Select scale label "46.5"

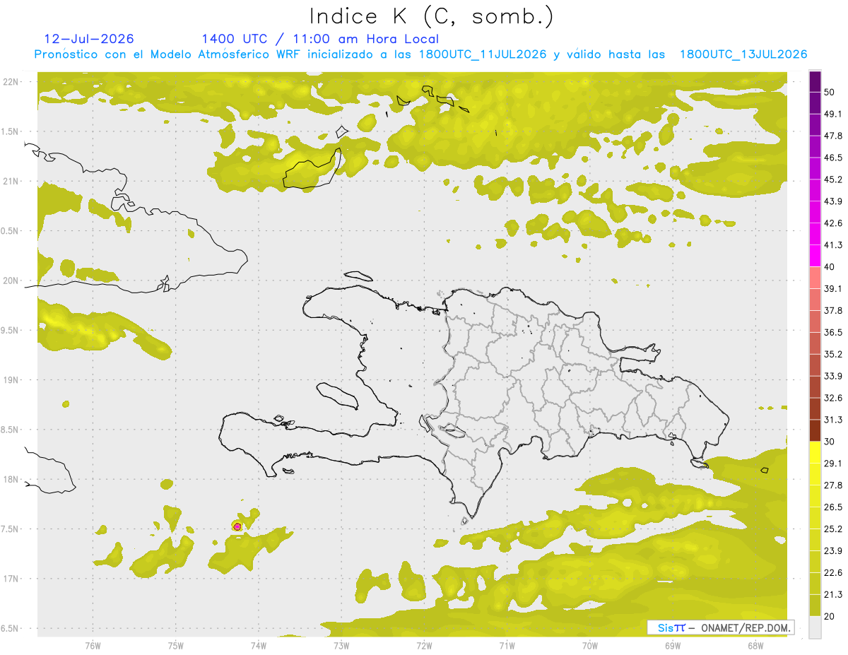833,158
